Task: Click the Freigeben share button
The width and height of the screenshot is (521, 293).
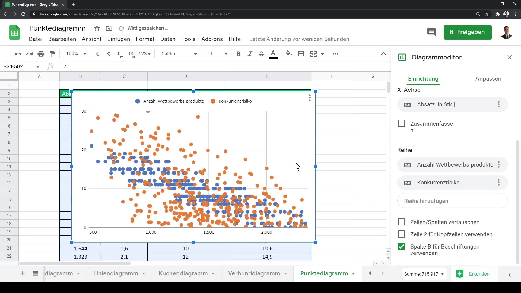Action: (x=468, y=32)
